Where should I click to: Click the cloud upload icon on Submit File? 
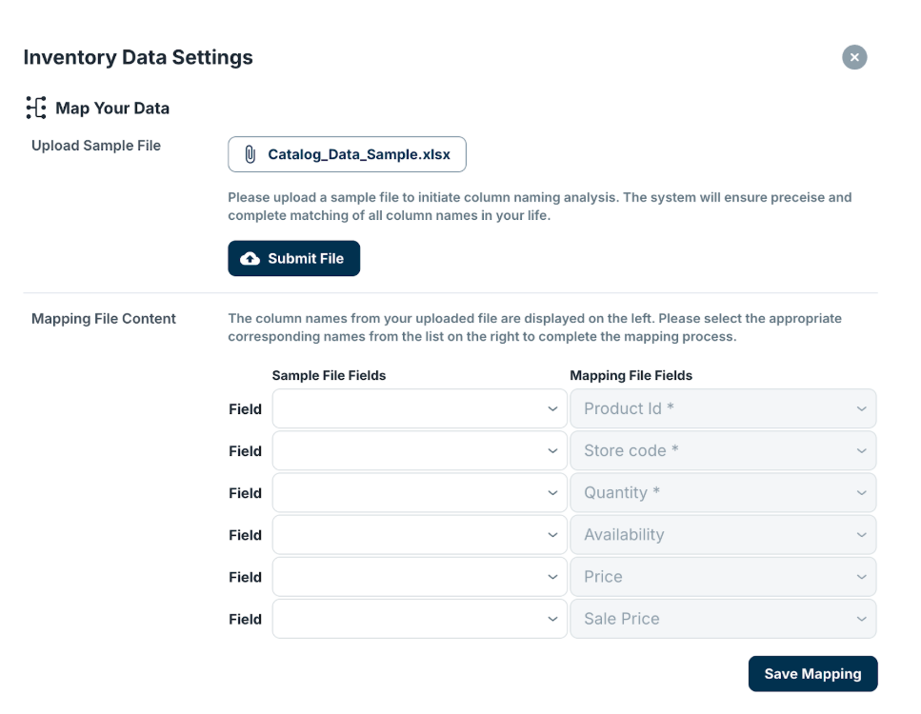250,259
